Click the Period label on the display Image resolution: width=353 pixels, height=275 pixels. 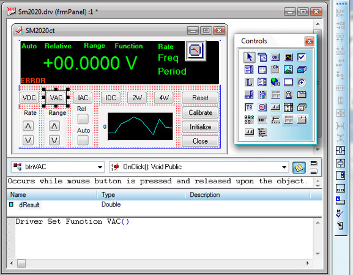[x=172, y=71]
